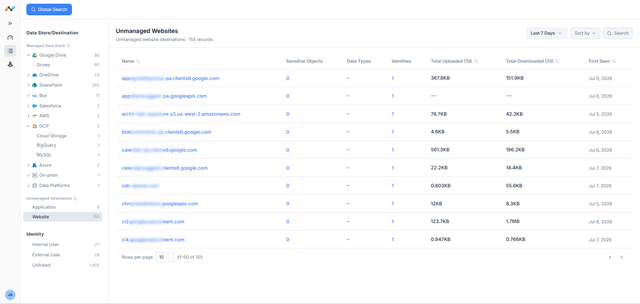Click the Unmanaged Destination info icon
This screenshot has height=304, width=640.
point(75,198)
